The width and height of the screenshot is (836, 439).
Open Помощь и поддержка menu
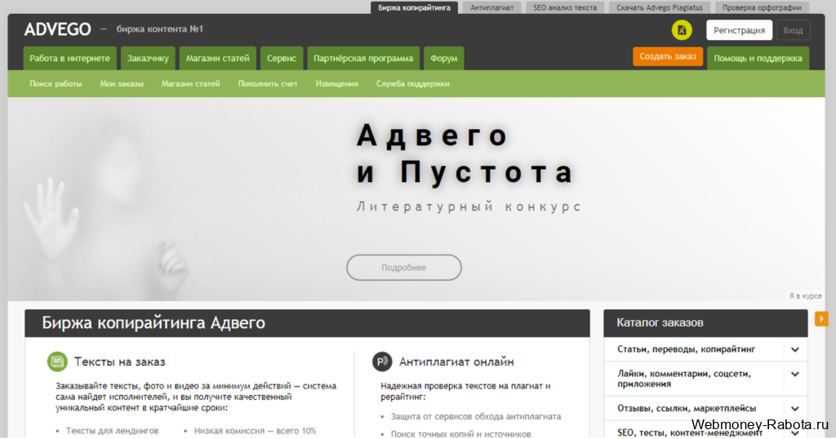[x=758, y=59]
